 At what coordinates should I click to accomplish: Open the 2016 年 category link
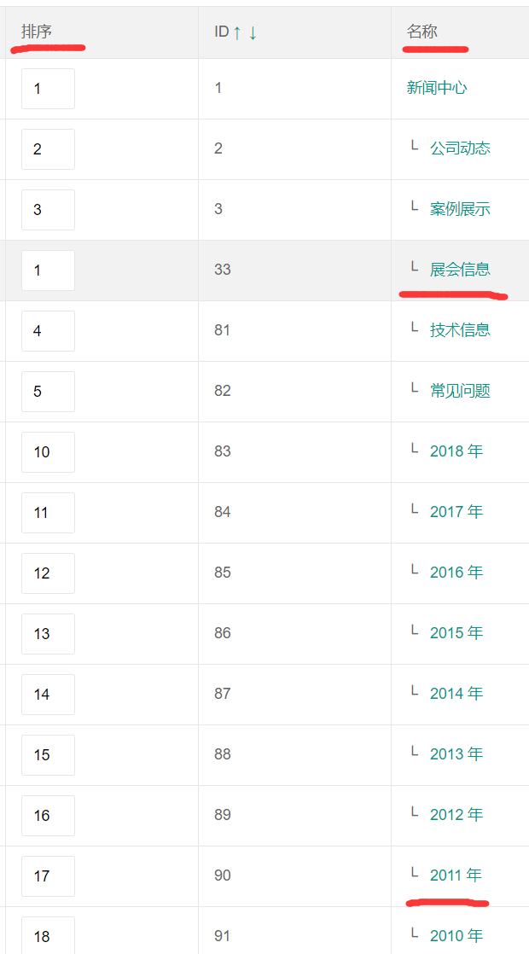[x=456, y=573]
